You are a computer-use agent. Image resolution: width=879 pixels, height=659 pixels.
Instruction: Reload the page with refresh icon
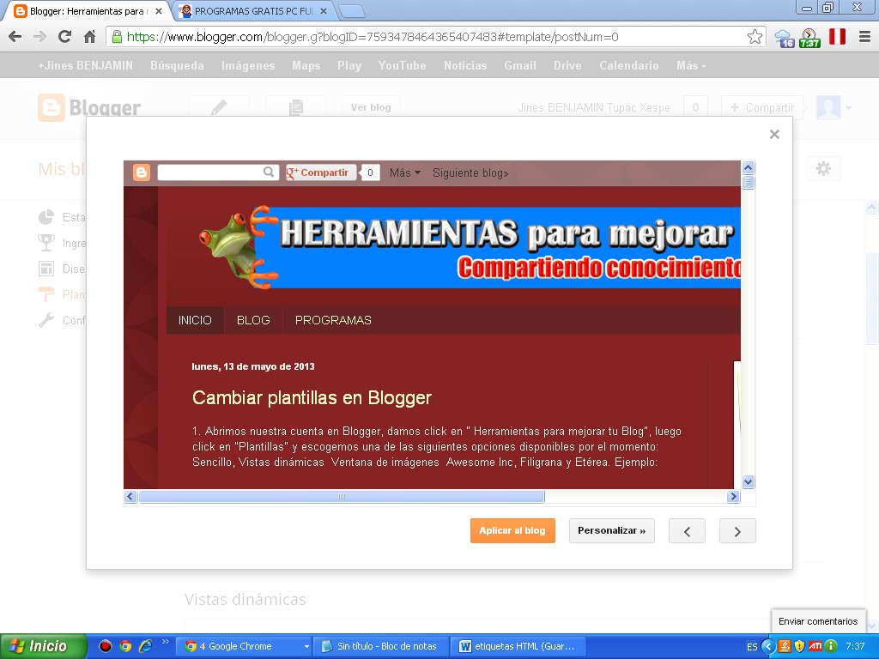pyautogui.click(x=64, y=37)
